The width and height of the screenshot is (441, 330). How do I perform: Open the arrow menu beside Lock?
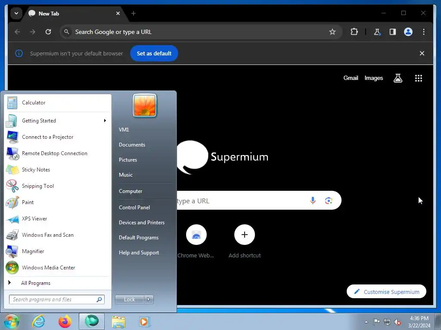pyautogui.click(x=149, y=299)
